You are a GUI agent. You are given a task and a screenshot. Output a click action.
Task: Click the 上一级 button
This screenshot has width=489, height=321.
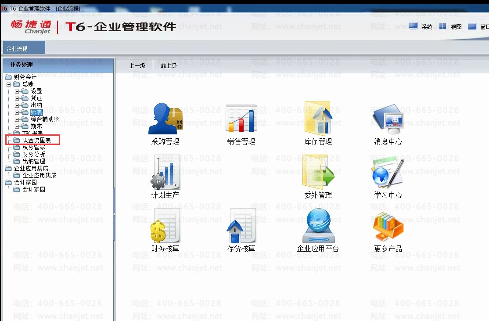click(137, 65)
